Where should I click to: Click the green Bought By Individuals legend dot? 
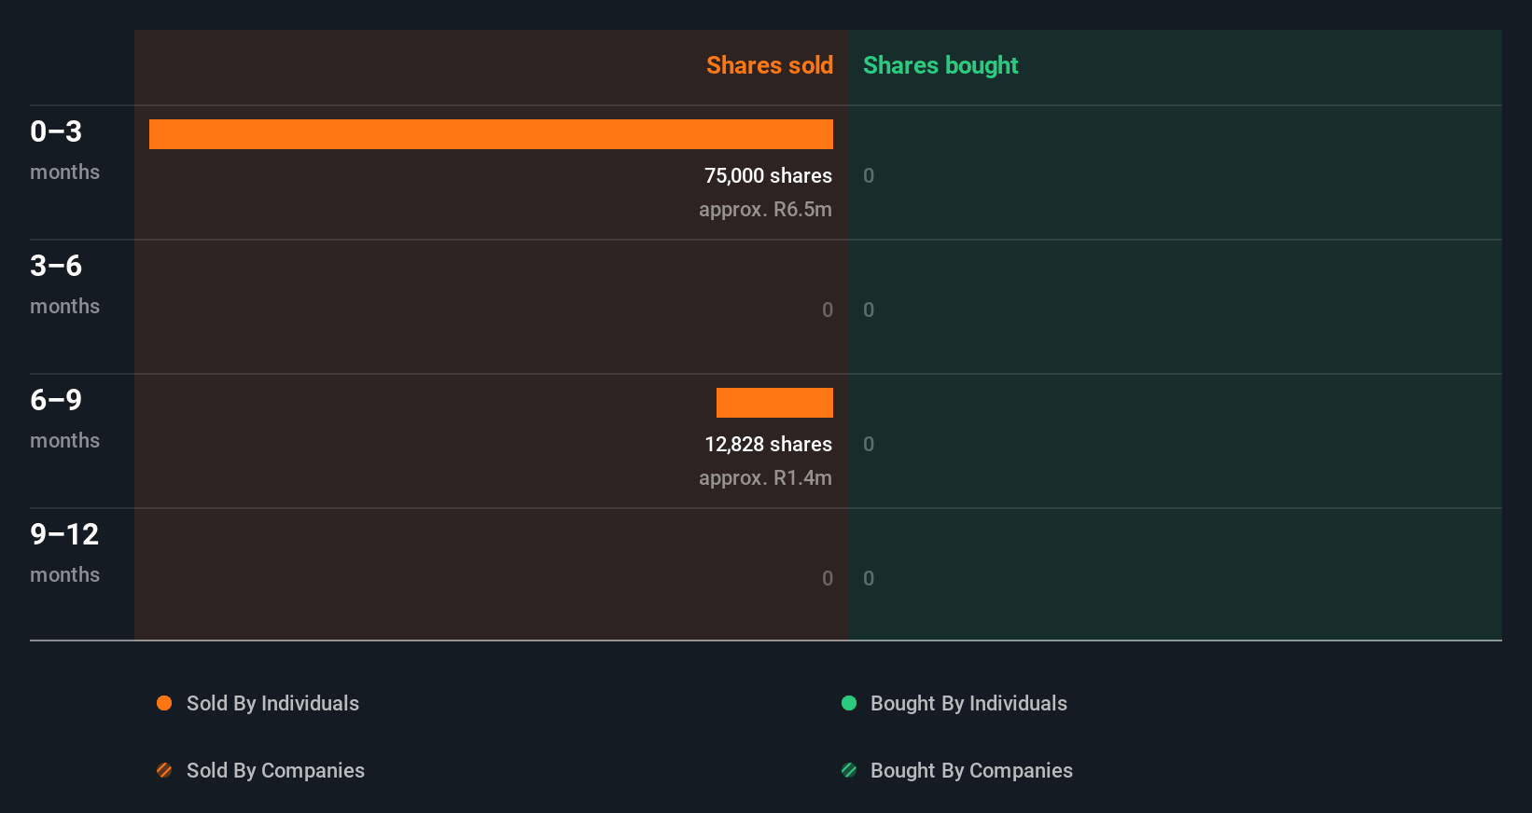coord(849,703)
